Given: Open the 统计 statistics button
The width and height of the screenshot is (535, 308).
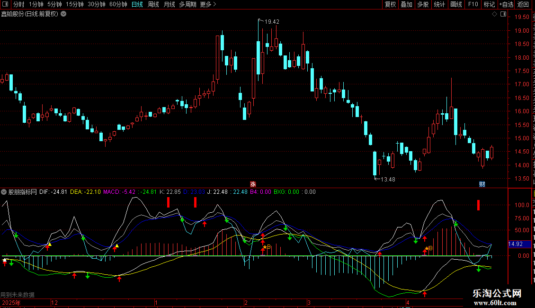Looking at the screenshot, I should pyautogui.click(x=439, y=4).
